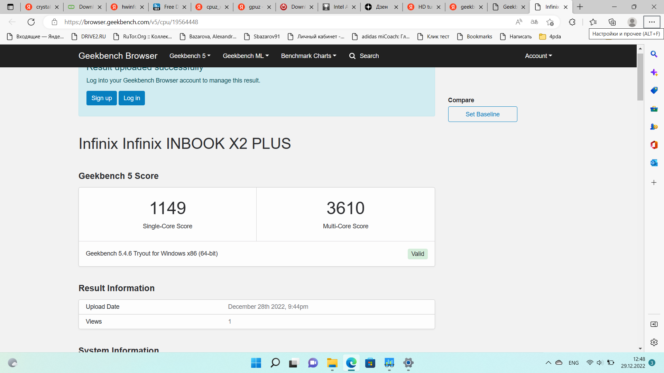Show hidden system tray icons chevron

(548, 363)
